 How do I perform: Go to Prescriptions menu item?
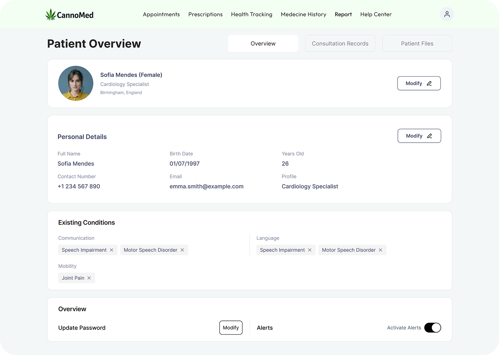point(205,14)
